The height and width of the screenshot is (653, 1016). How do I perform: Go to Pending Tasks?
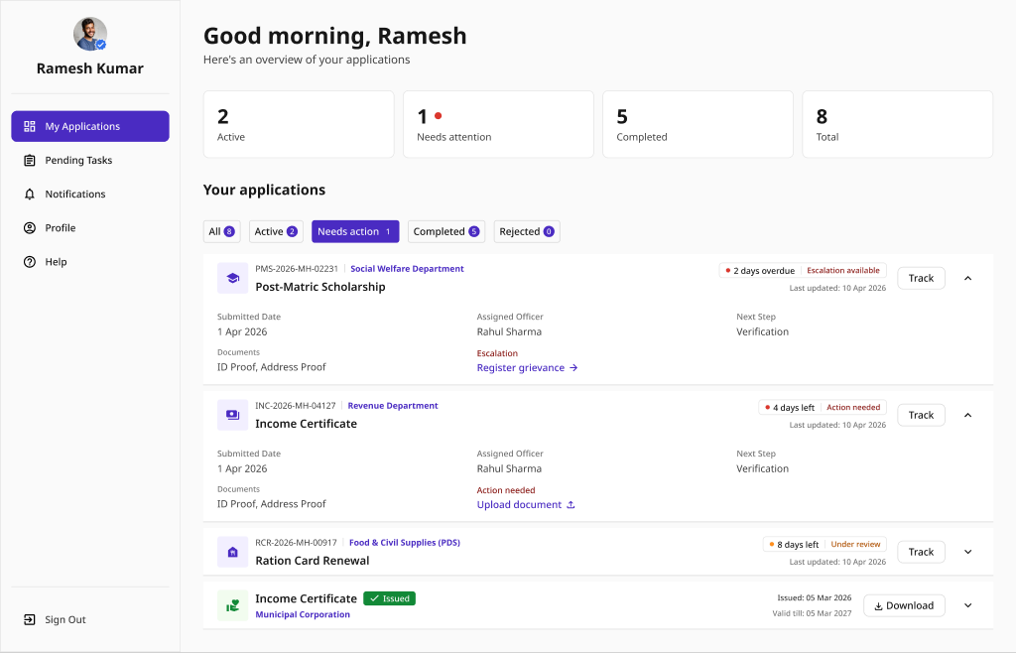[90, 160]
